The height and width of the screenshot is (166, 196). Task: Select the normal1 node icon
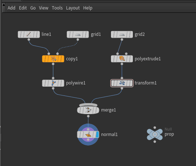pos(88,135)
